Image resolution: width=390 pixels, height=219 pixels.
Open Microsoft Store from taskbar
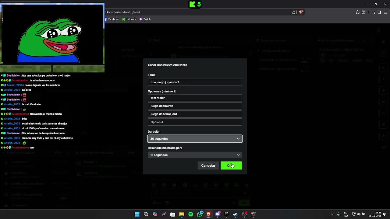[x=173, y=214]
